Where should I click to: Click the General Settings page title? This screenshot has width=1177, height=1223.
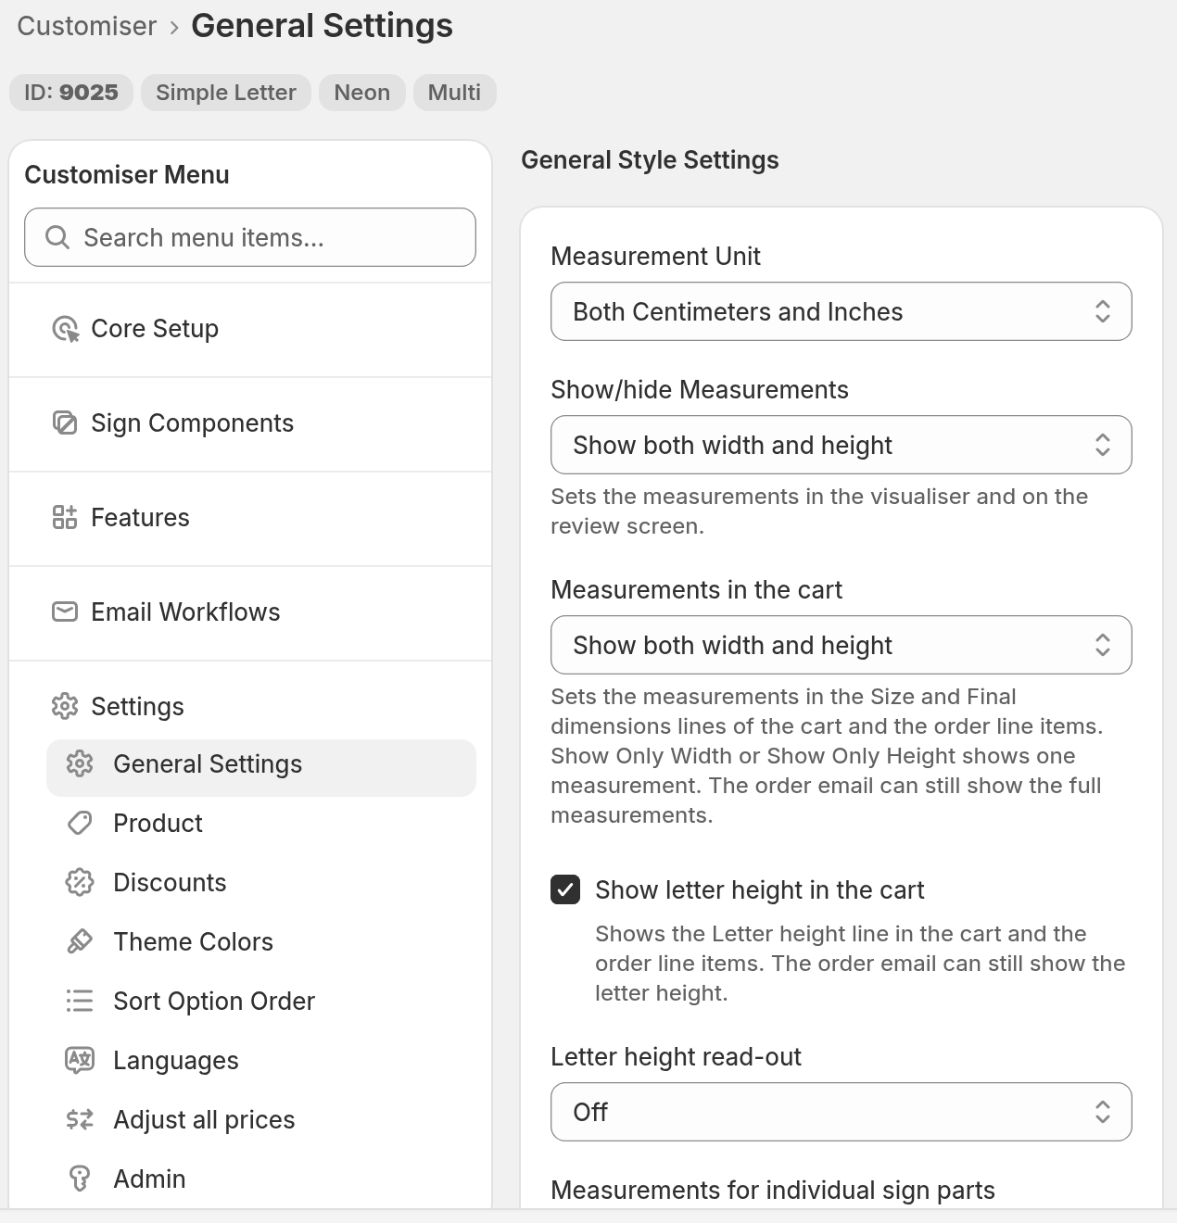[x=322, y=26]
